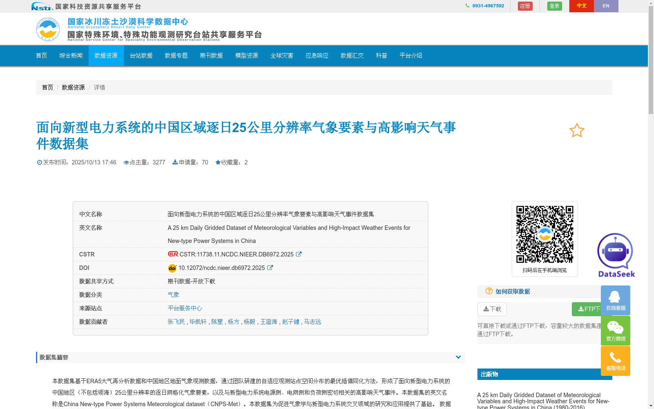The height and width of the screenshot is (409, 654).
Task: Open 平台介绍 navigation item
Action: coord(411,56)
